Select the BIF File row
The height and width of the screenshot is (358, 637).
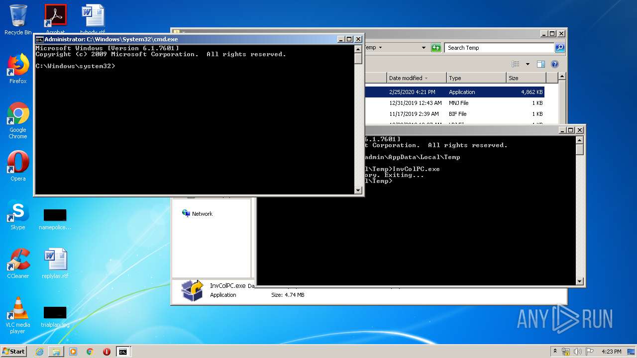pos(454,114)
